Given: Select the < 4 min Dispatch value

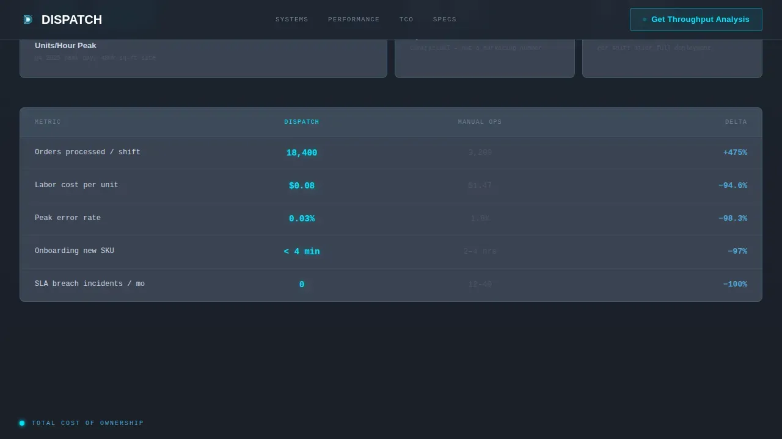Looking at the screenshot, I should (x=302, y=252).
